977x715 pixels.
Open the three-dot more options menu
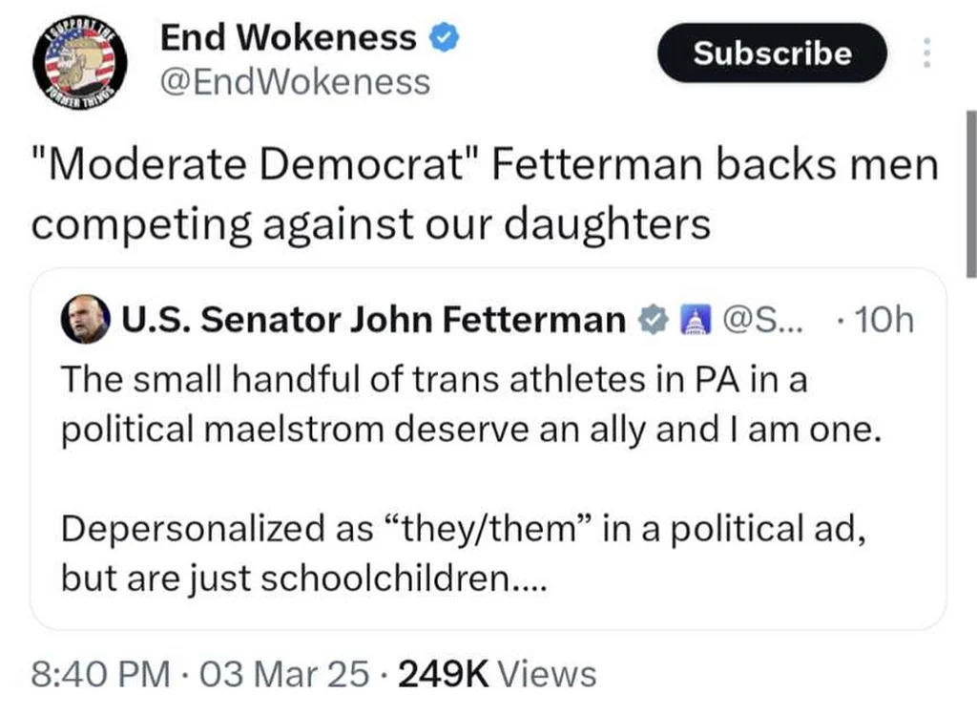pos(925,53)
